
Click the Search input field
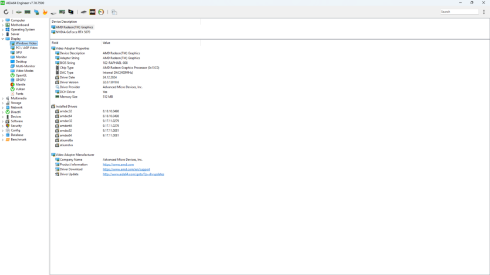click(459, 12)
